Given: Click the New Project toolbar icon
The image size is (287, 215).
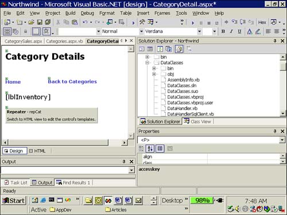Looking at the screenshot, I should point(7,22).
